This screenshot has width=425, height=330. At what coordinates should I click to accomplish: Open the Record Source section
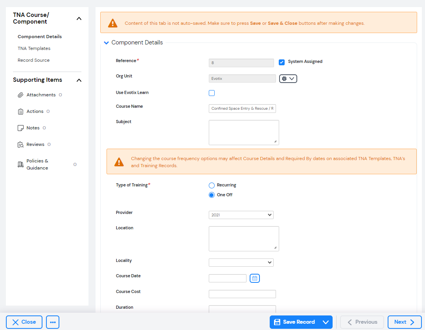click(x=33, y=60)
